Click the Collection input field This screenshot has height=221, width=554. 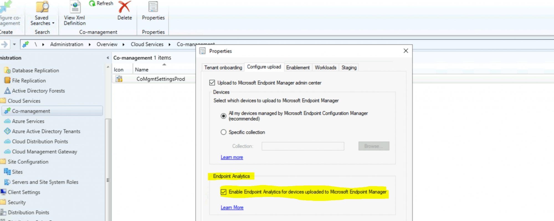tap(303, 146)
